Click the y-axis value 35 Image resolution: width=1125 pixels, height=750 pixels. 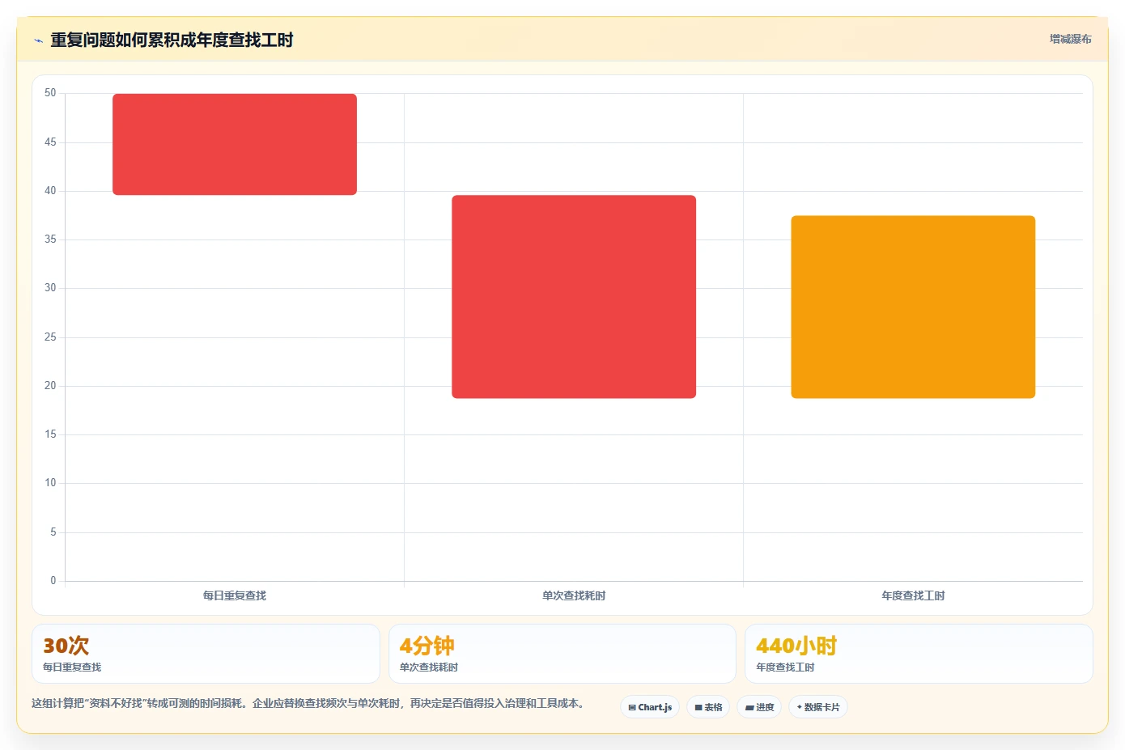(x=50, y=239)
